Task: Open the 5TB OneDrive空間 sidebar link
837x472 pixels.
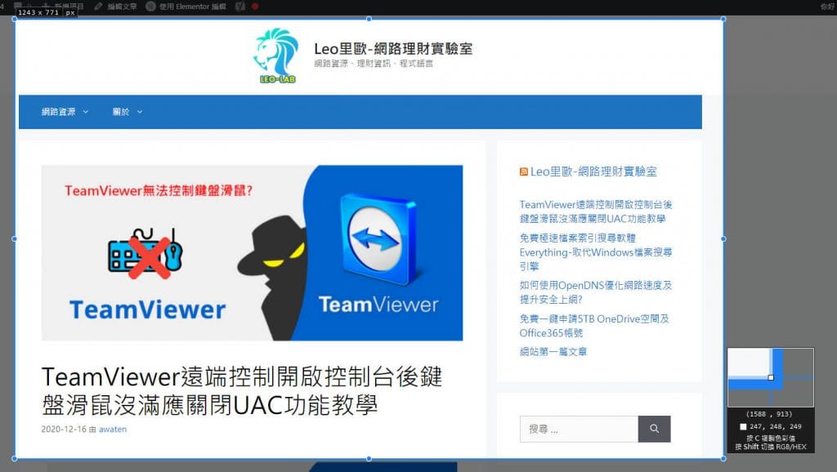Action: coord(594,325)
